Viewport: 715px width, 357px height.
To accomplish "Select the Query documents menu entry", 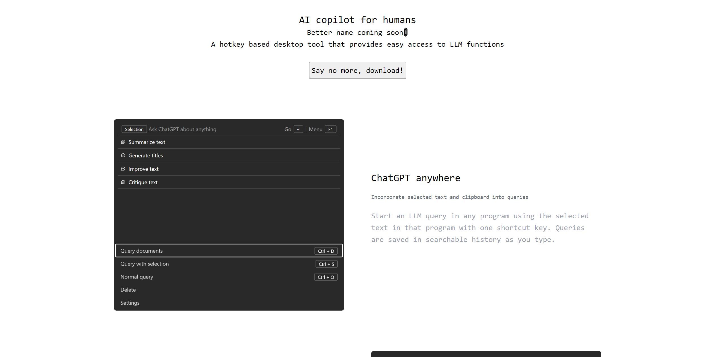I will 142,251.
